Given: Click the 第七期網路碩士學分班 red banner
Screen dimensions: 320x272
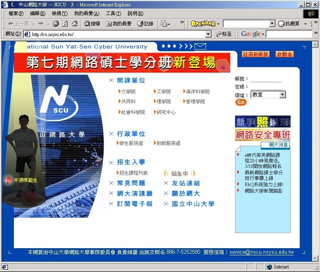Looking at the screenshot, I should (x=122, y=62).
